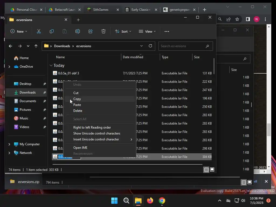Click the Share toolbar icon

tap(91, 31)
